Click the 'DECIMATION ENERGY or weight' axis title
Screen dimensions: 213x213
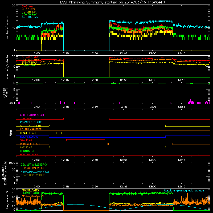(x=4, y=173)
